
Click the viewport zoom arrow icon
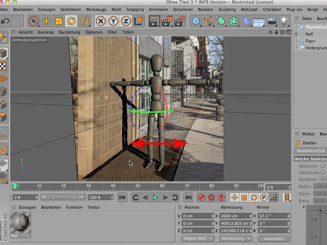click(276, 32)
